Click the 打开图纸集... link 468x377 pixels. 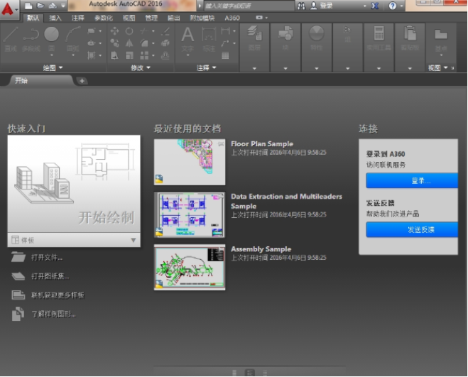50,276
